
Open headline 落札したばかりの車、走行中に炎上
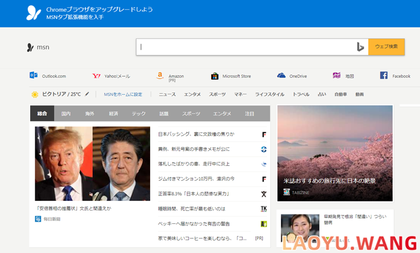pos(194,164)
